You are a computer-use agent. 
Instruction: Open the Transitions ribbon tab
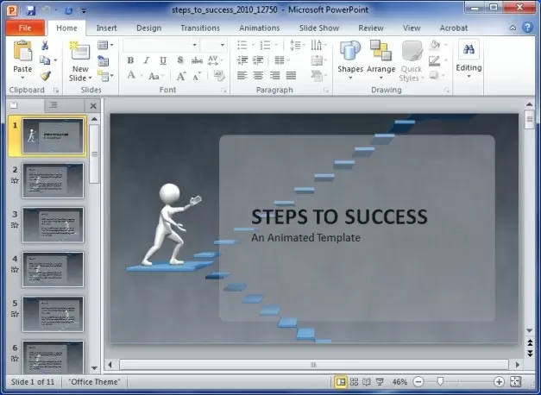pos(199,28)
